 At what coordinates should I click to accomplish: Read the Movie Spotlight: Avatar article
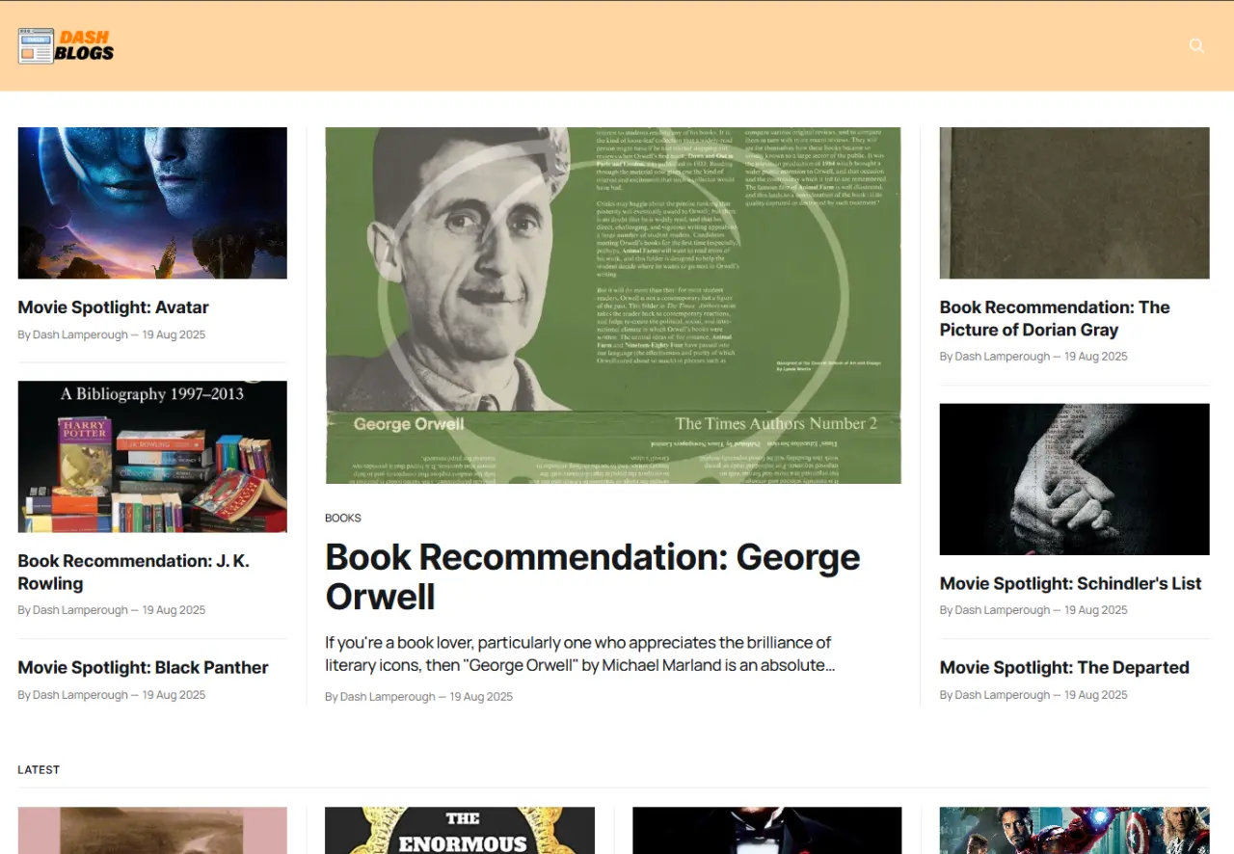tap(113, 307)
